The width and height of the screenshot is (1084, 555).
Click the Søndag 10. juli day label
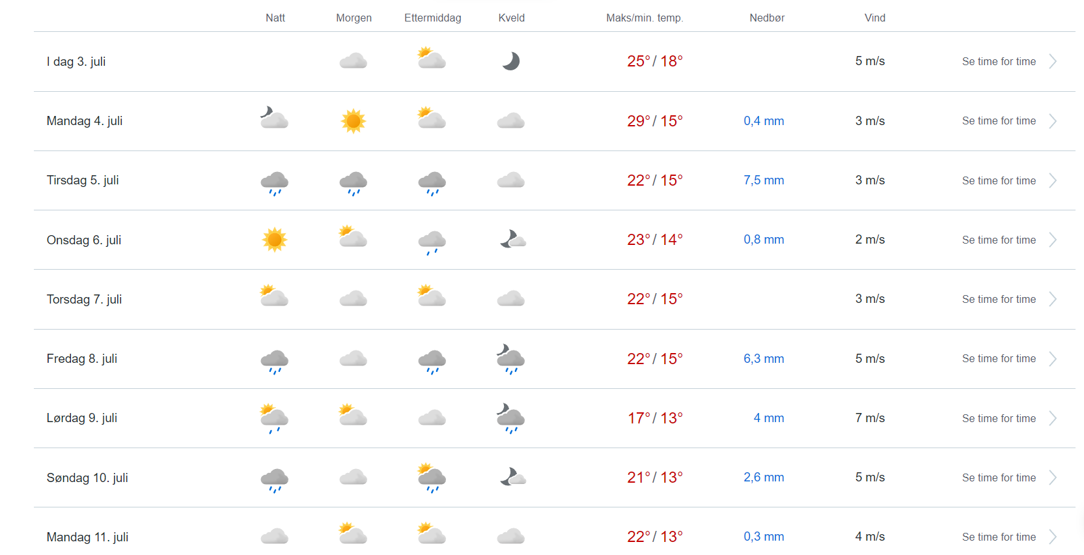(x=87, y=478)
